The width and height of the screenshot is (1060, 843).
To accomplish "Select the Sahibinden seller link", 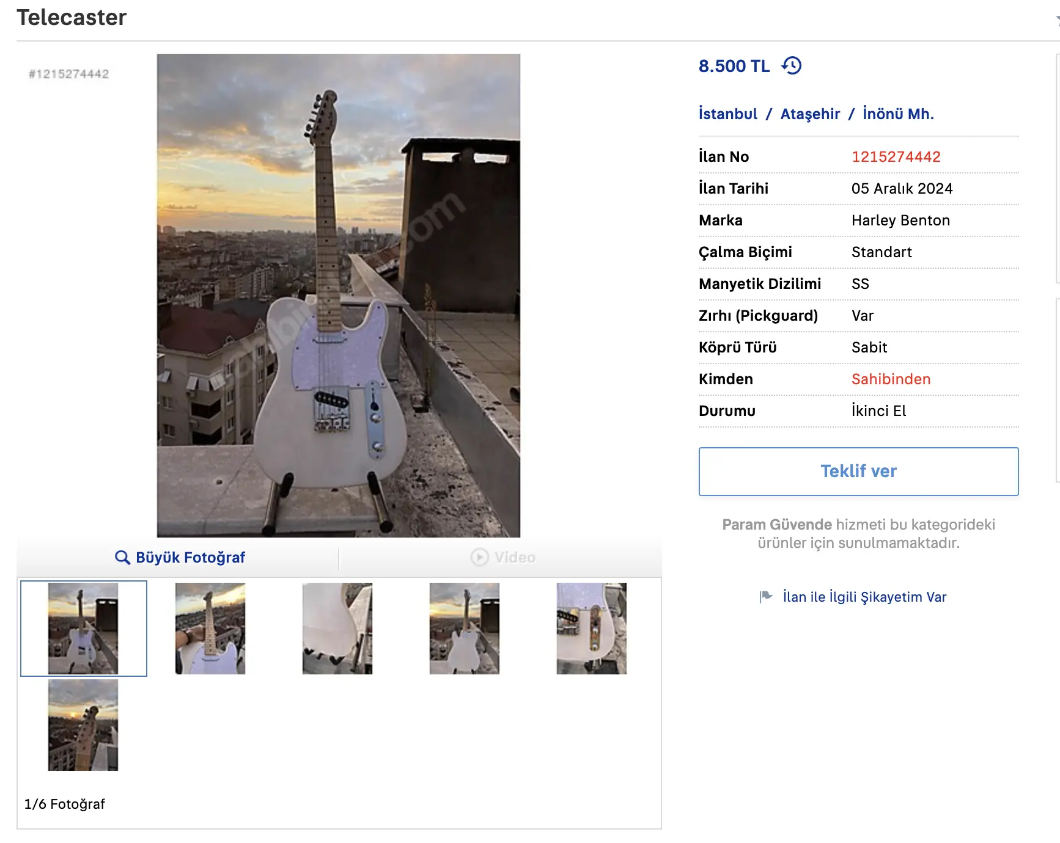I will [891, 379].
